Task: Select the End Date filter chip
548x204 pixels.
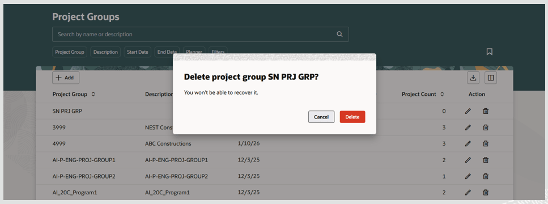Action: tap(167, 52)
